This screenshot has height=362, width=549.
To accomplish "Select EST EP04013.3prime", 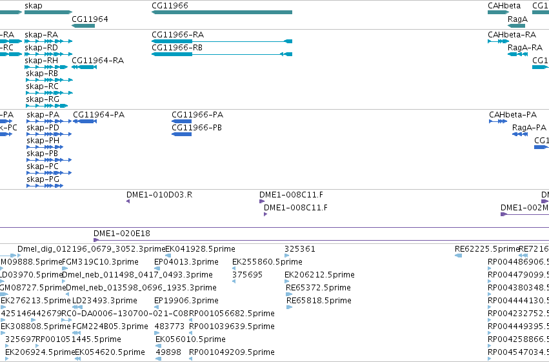I will click(186, 262).
